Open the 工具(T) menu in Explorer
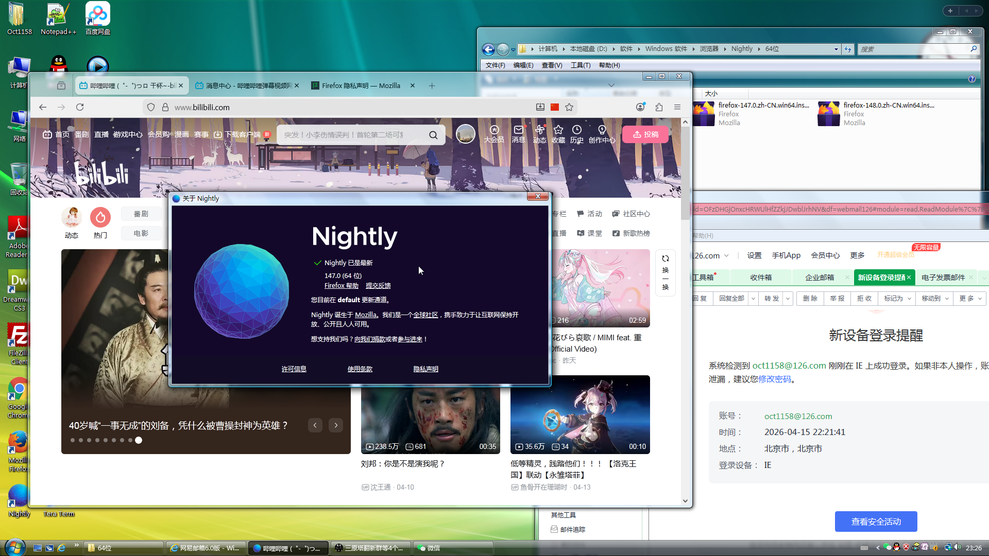Screen dimensions: 989x556 point(581,65)
